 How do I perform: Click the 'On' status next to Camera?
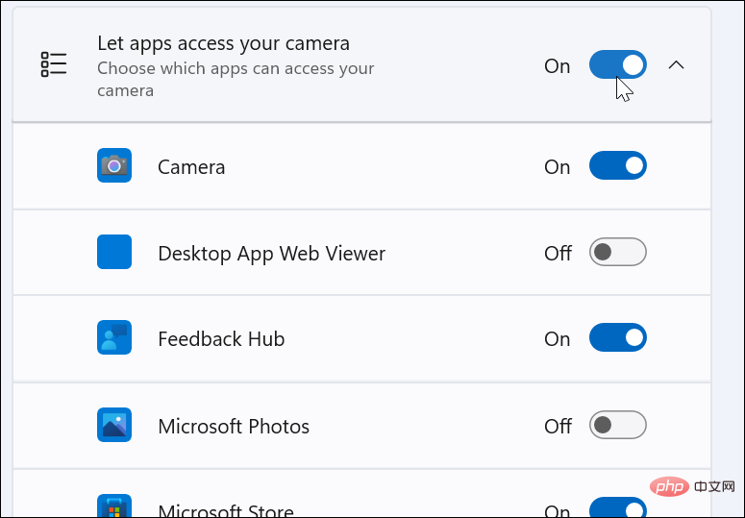(x=557, y=167)
